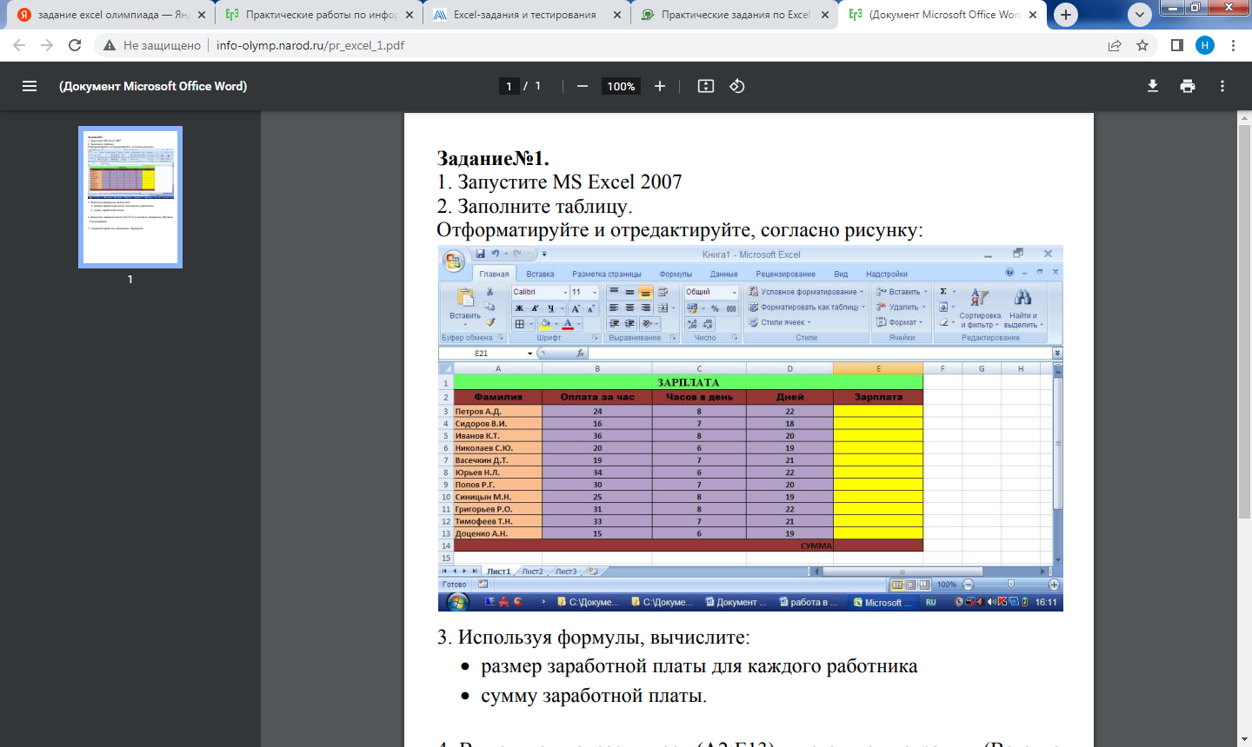Click the Рецензирование ribbon tab in picture
Viewport: 1252px width, 747px height.
click(786, 274)
